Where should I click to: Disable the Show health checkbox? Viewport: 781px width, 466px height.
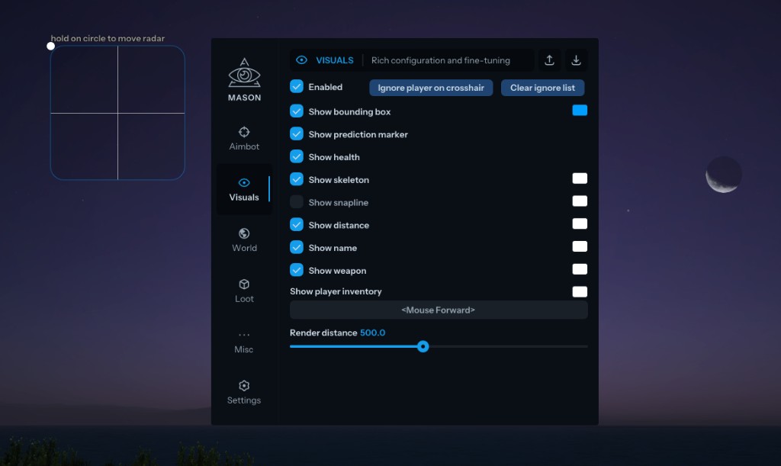pyautogui.click(x=297, y=156)
